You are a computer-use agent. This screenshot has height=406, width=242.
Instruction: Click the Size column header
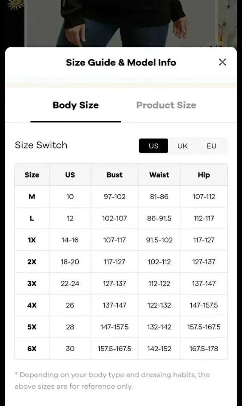click(x=32, y=175)
